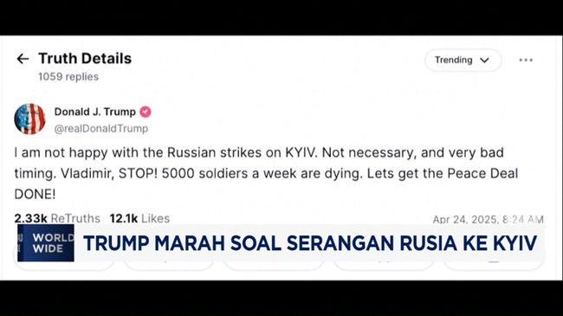View the 2.33k ReTruths list

(57, 218)
